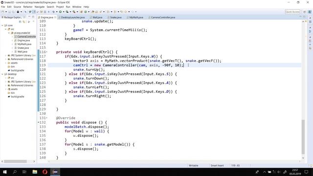Toggle Link with Editor in Package Explorer
313x176 pixels.
pos(24,22)
